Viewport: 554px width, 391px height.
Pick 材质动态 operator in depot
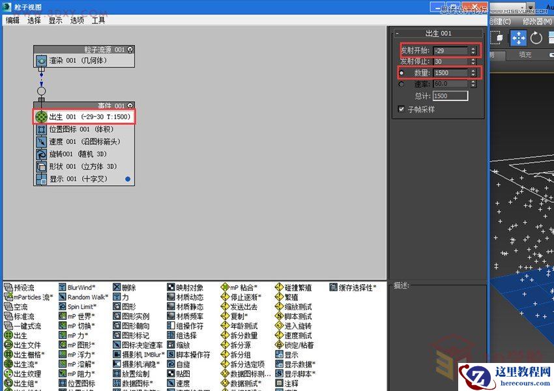point(185,297)
